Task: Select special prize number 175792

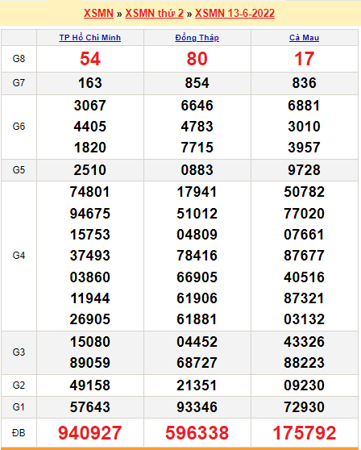Action: tap(305, 433)
